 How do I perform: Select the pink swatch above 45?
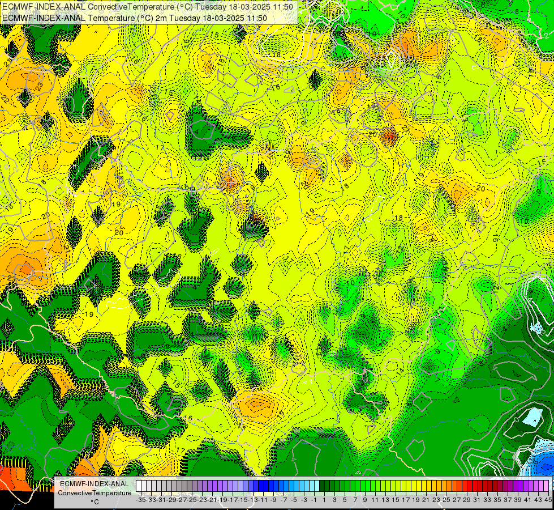(546, 486)
